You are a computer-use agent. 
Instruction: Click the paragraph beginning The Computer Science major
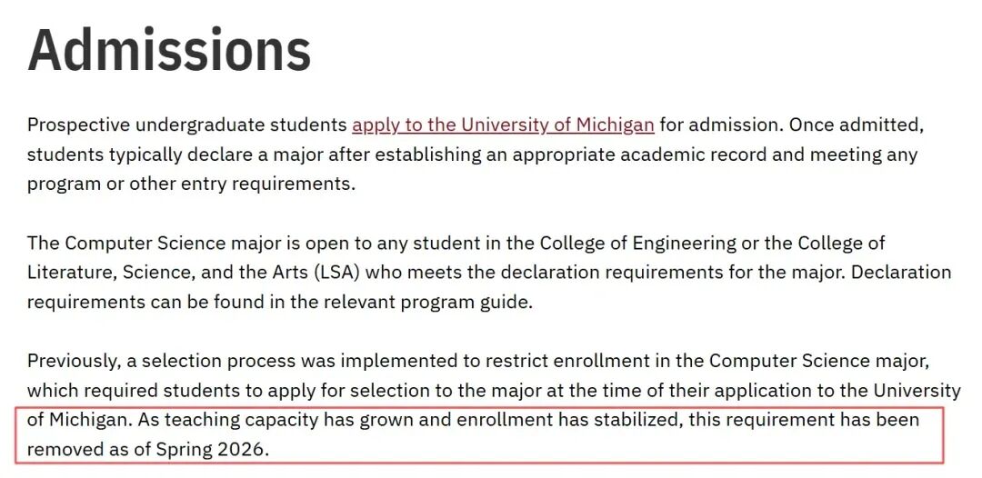click(489, 273)
